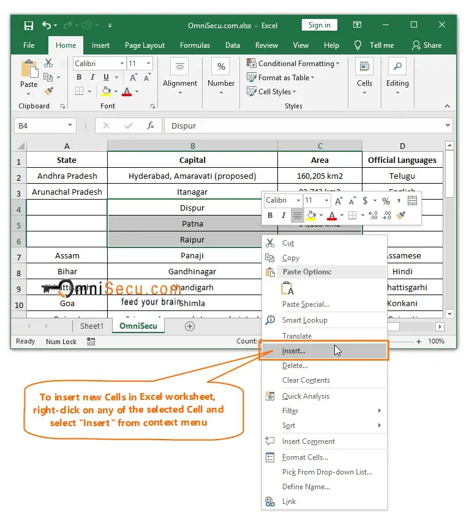Click the Format Painter brush in ribbon
This screenshot has width=469, height=518.
point(49,91)
